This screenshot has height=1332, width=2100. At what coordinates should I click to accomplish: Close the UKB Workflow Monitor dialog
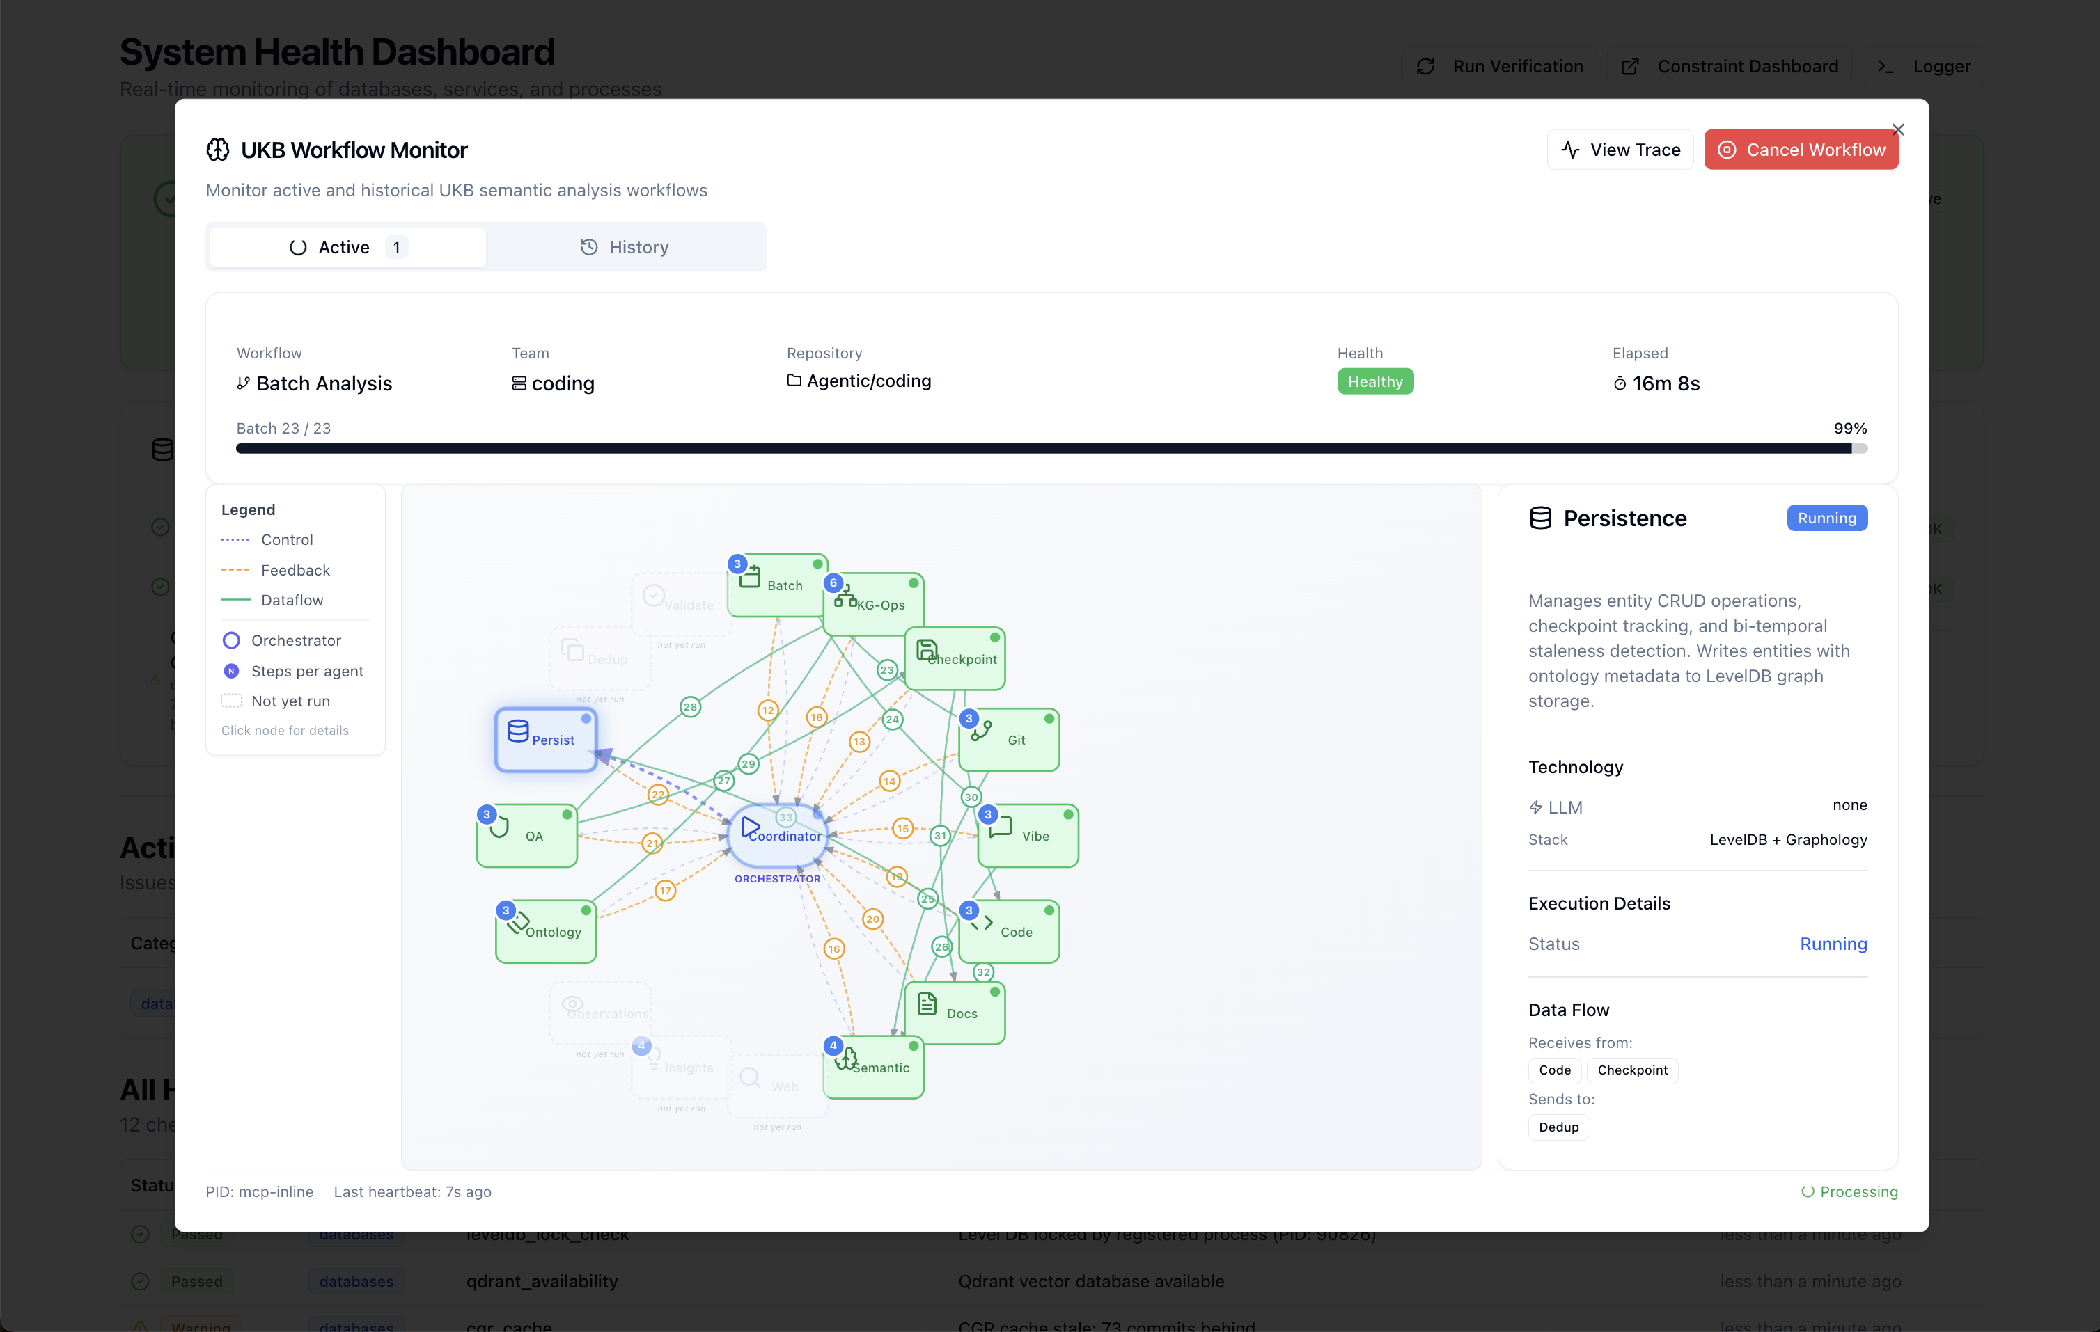tap(1897, 129)
